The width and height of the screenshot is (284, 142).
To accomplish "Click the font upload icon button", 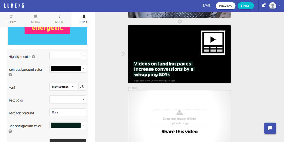I will tap(82, 87).
